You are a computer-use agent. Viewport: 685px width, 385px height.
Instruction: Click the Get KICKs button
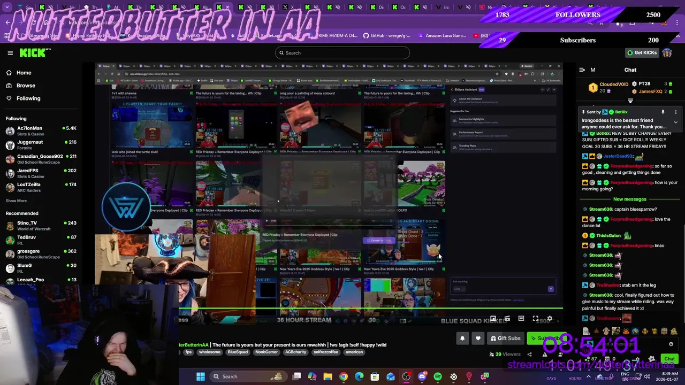pos(642,52)
